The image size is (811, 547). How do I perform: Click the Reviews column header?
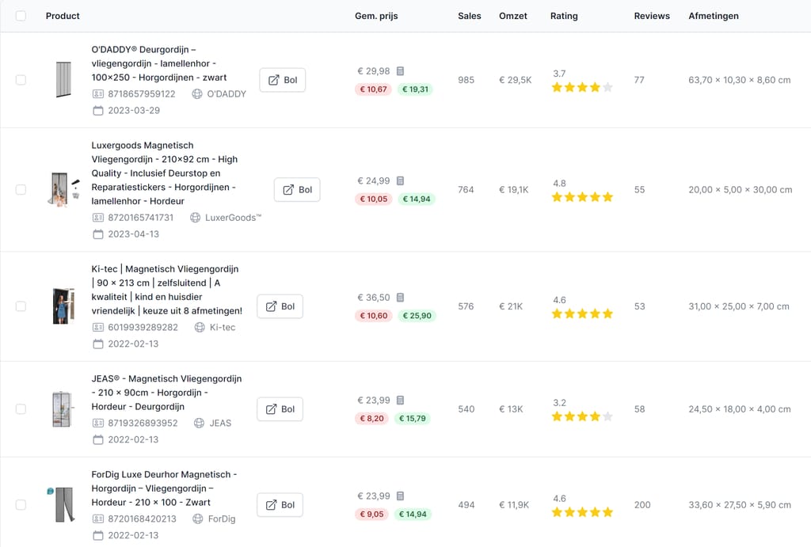651,16
